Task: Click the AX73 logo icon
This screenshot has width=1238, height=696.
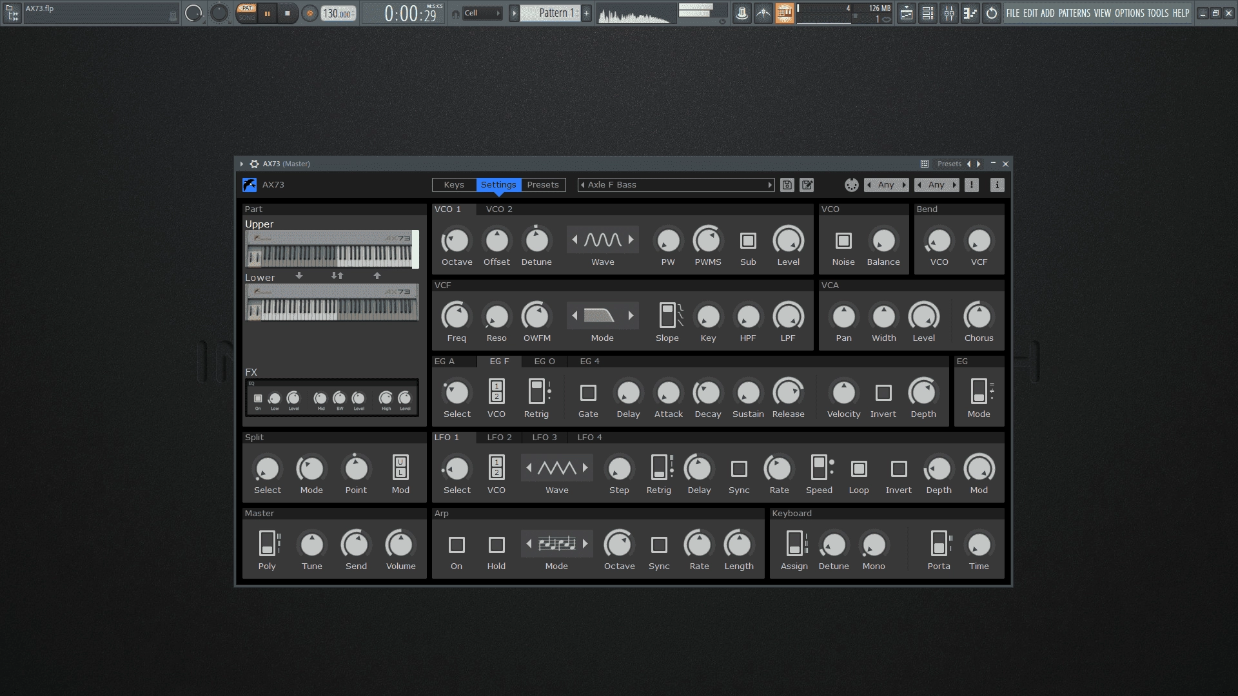Action: [250, 185]
